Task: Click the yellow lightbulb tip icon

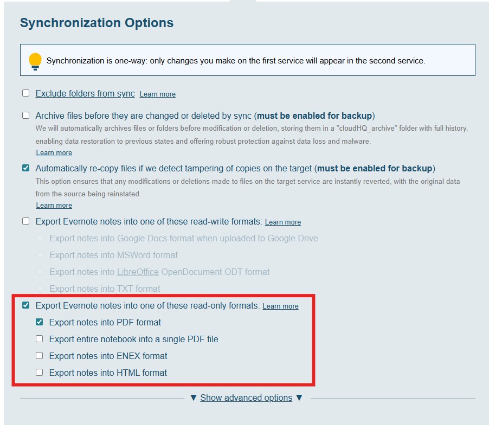Action: [x=35, y=61]
